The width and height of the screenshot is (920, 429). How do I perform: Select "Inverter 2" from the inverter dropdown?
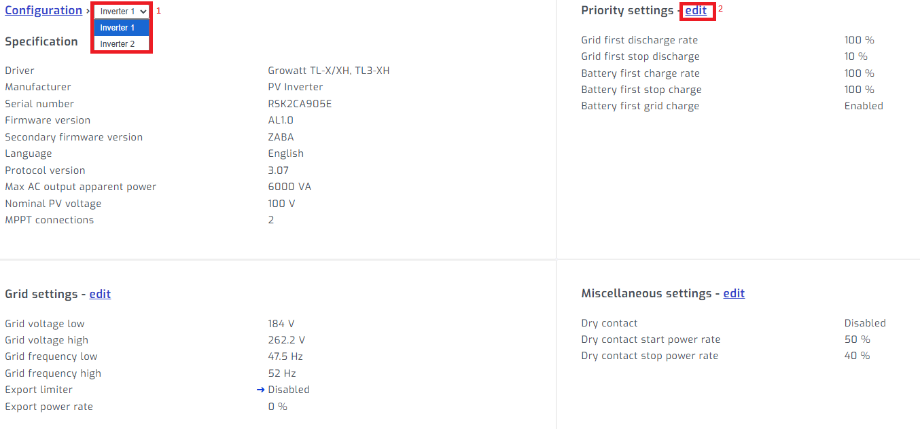pyautogui.click(x=120, y=43)
